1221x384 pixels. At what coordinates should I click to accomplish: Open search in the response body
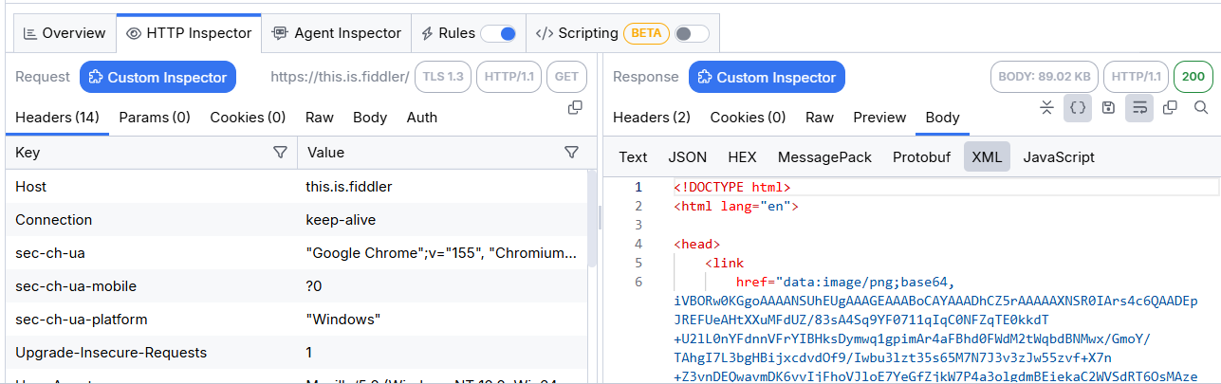(x=1200, y=108)
